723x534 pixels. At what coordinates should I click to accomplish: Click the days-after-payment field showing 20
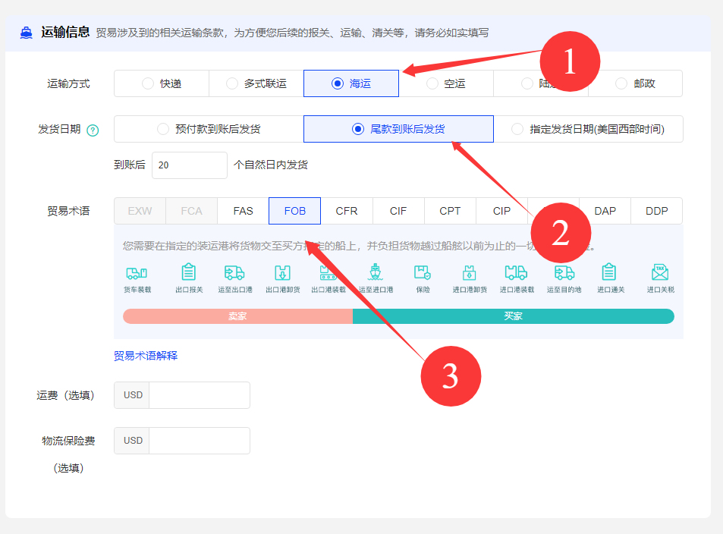pyautogui.click(x=189, y=165)
